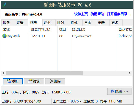Sort by the 名称 column header

[x=15, y=30]
